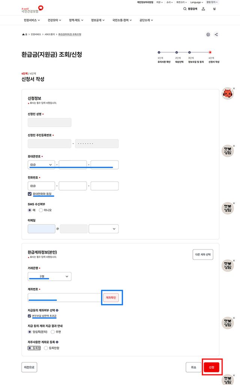Focus the 계좌번호 input field
Image resolution: width=240 pixels, height=385 pixels.
pyautogui.click(x=64, y=298)
